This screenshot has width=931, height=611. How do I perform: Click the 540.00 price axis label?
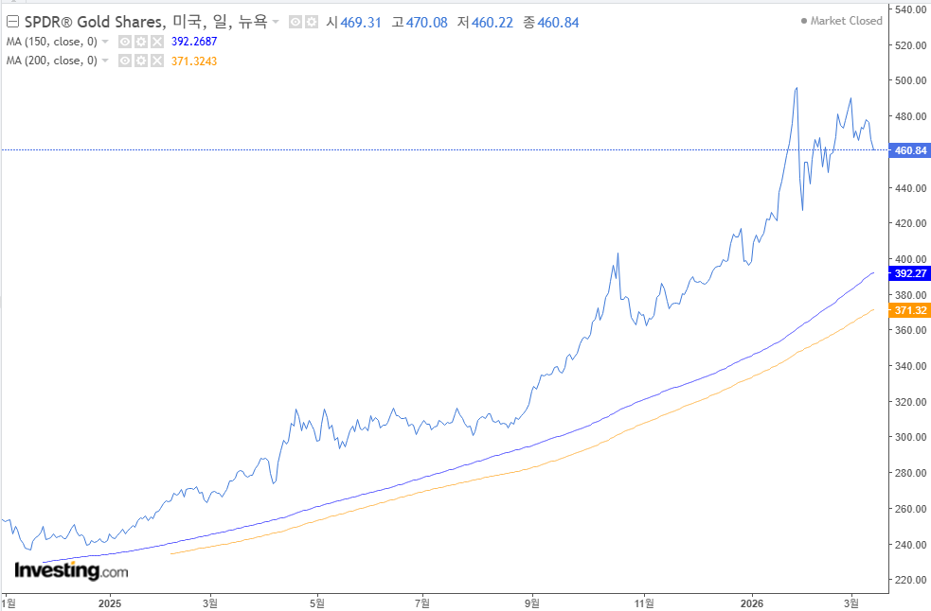911,9
